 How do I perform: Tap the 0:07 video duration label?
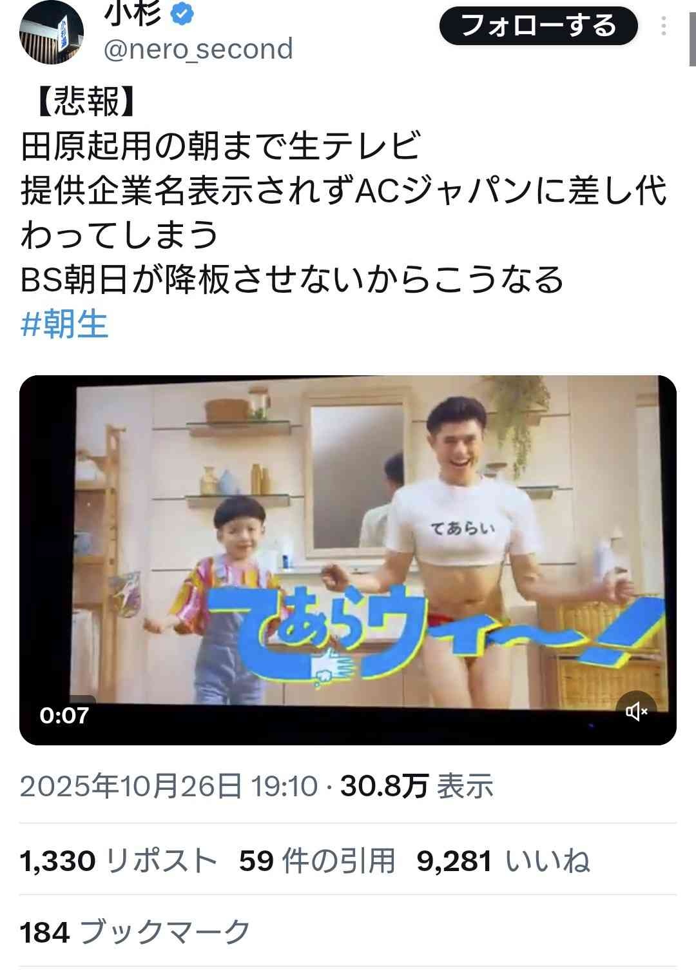click(64, 715)
